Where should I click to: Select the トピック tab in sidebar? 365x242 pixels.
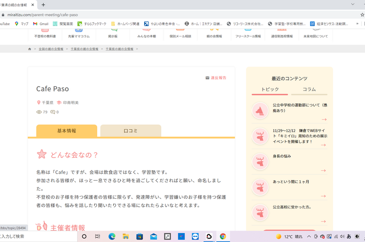click(270, 90)
